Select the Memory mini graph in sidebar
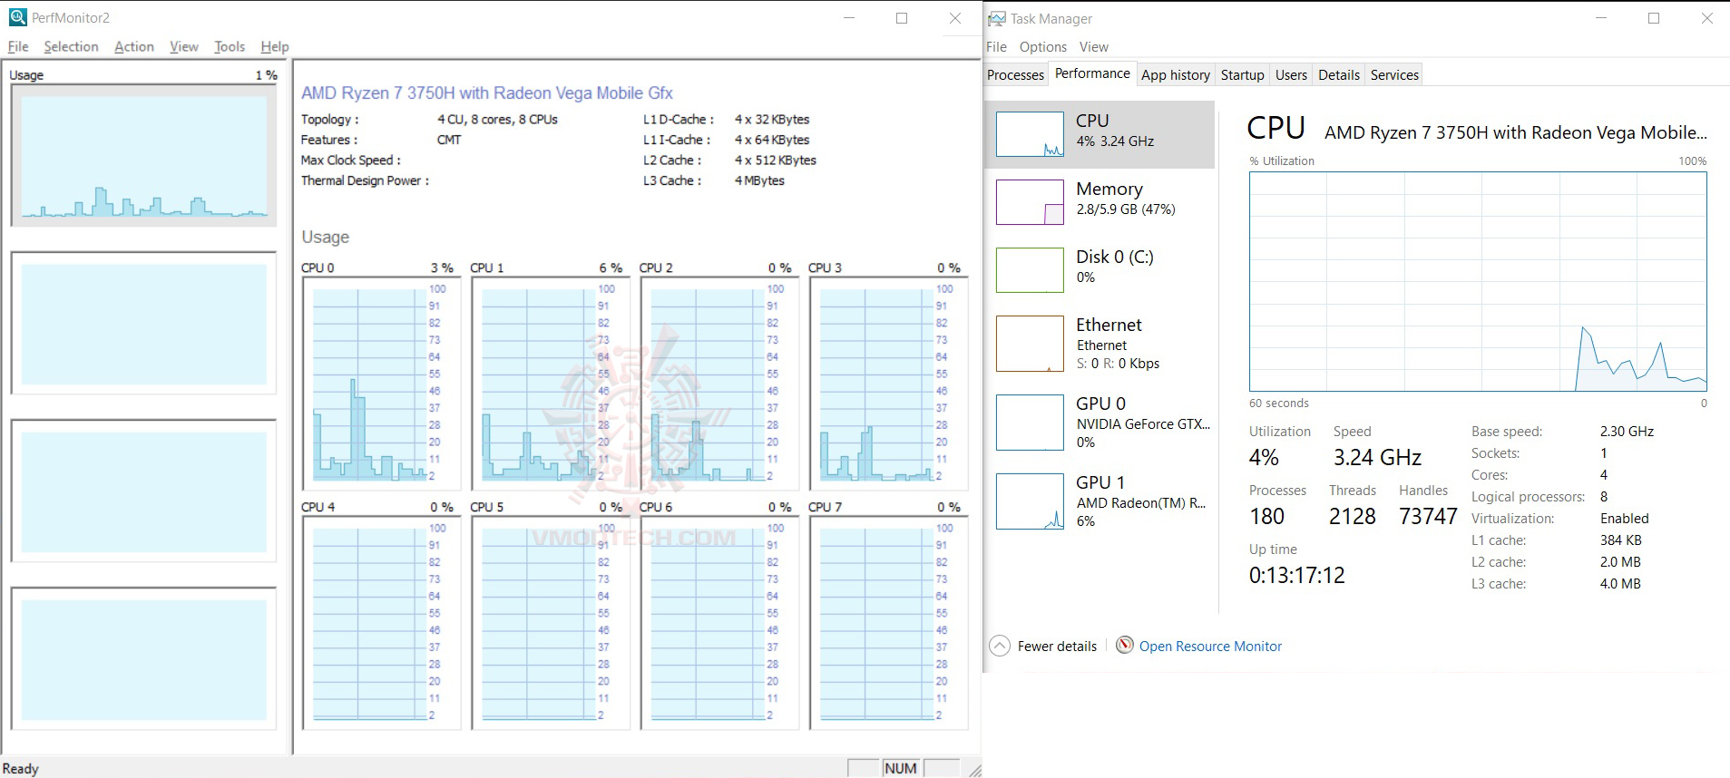The width and height of the screenshot is (1730, 778). tap(1030, 202)
